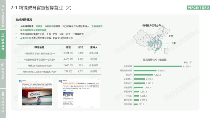
Task: Select the 每日经济新闻 bar in chart
Action: pyautogui.click(x=145, y=71)
